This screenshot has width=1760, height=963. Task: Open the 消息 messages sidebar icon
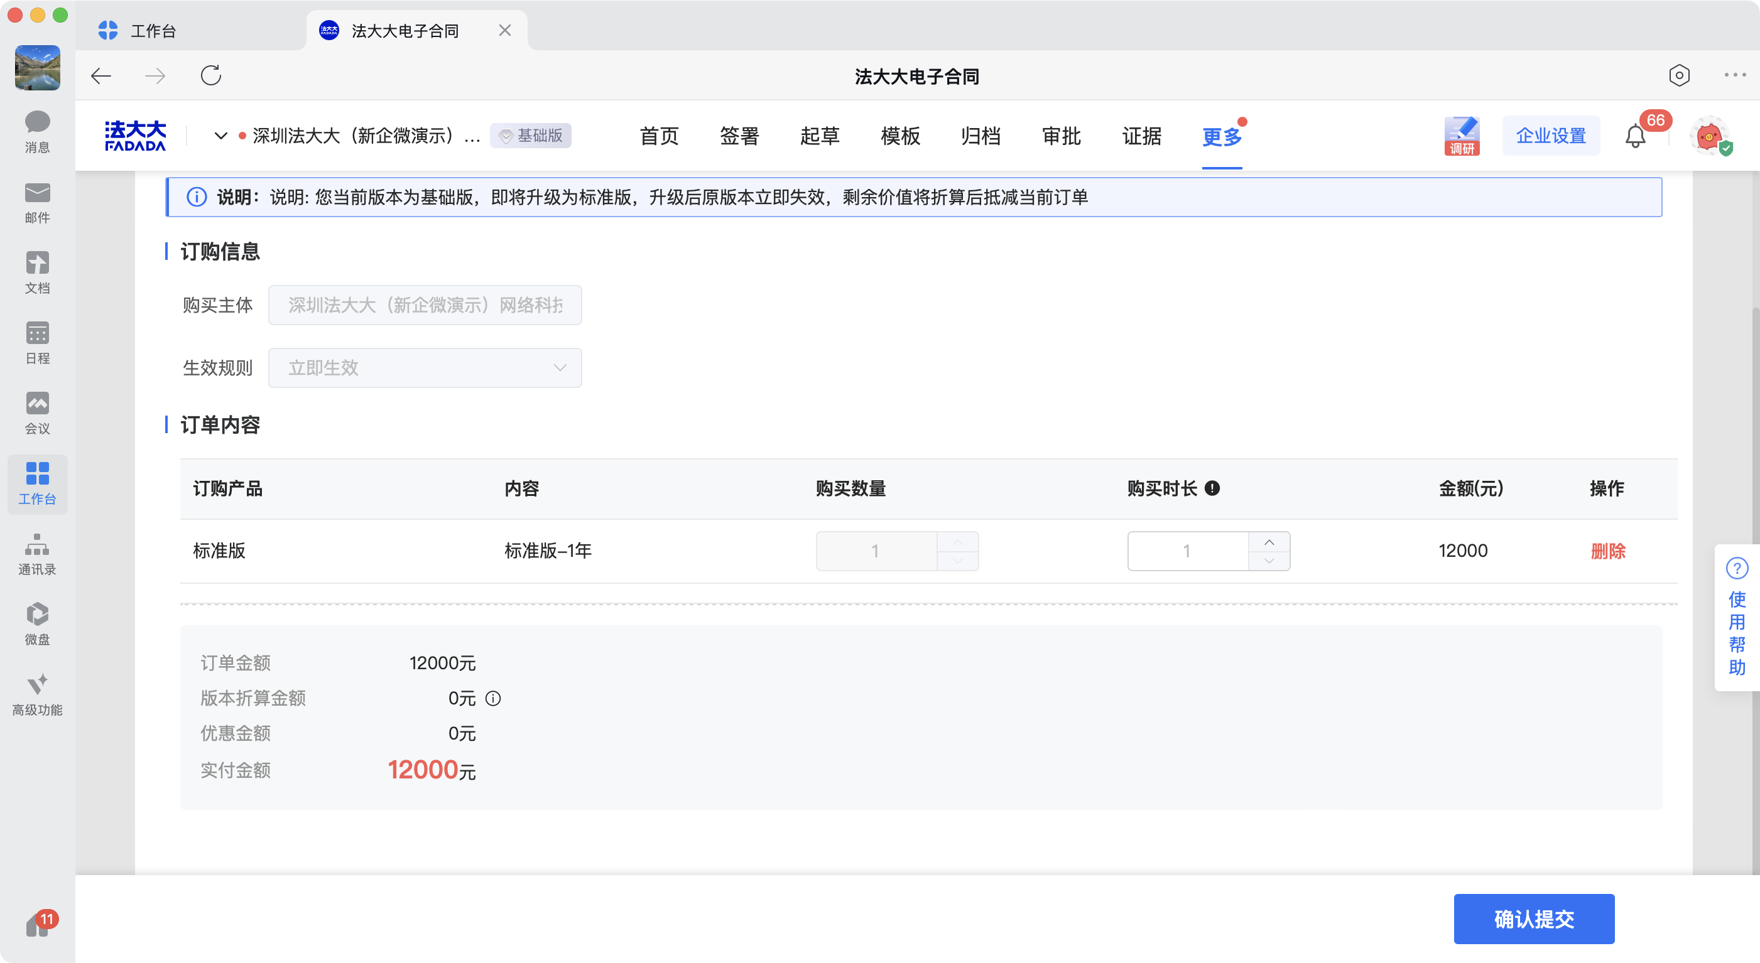coord(37,132)
